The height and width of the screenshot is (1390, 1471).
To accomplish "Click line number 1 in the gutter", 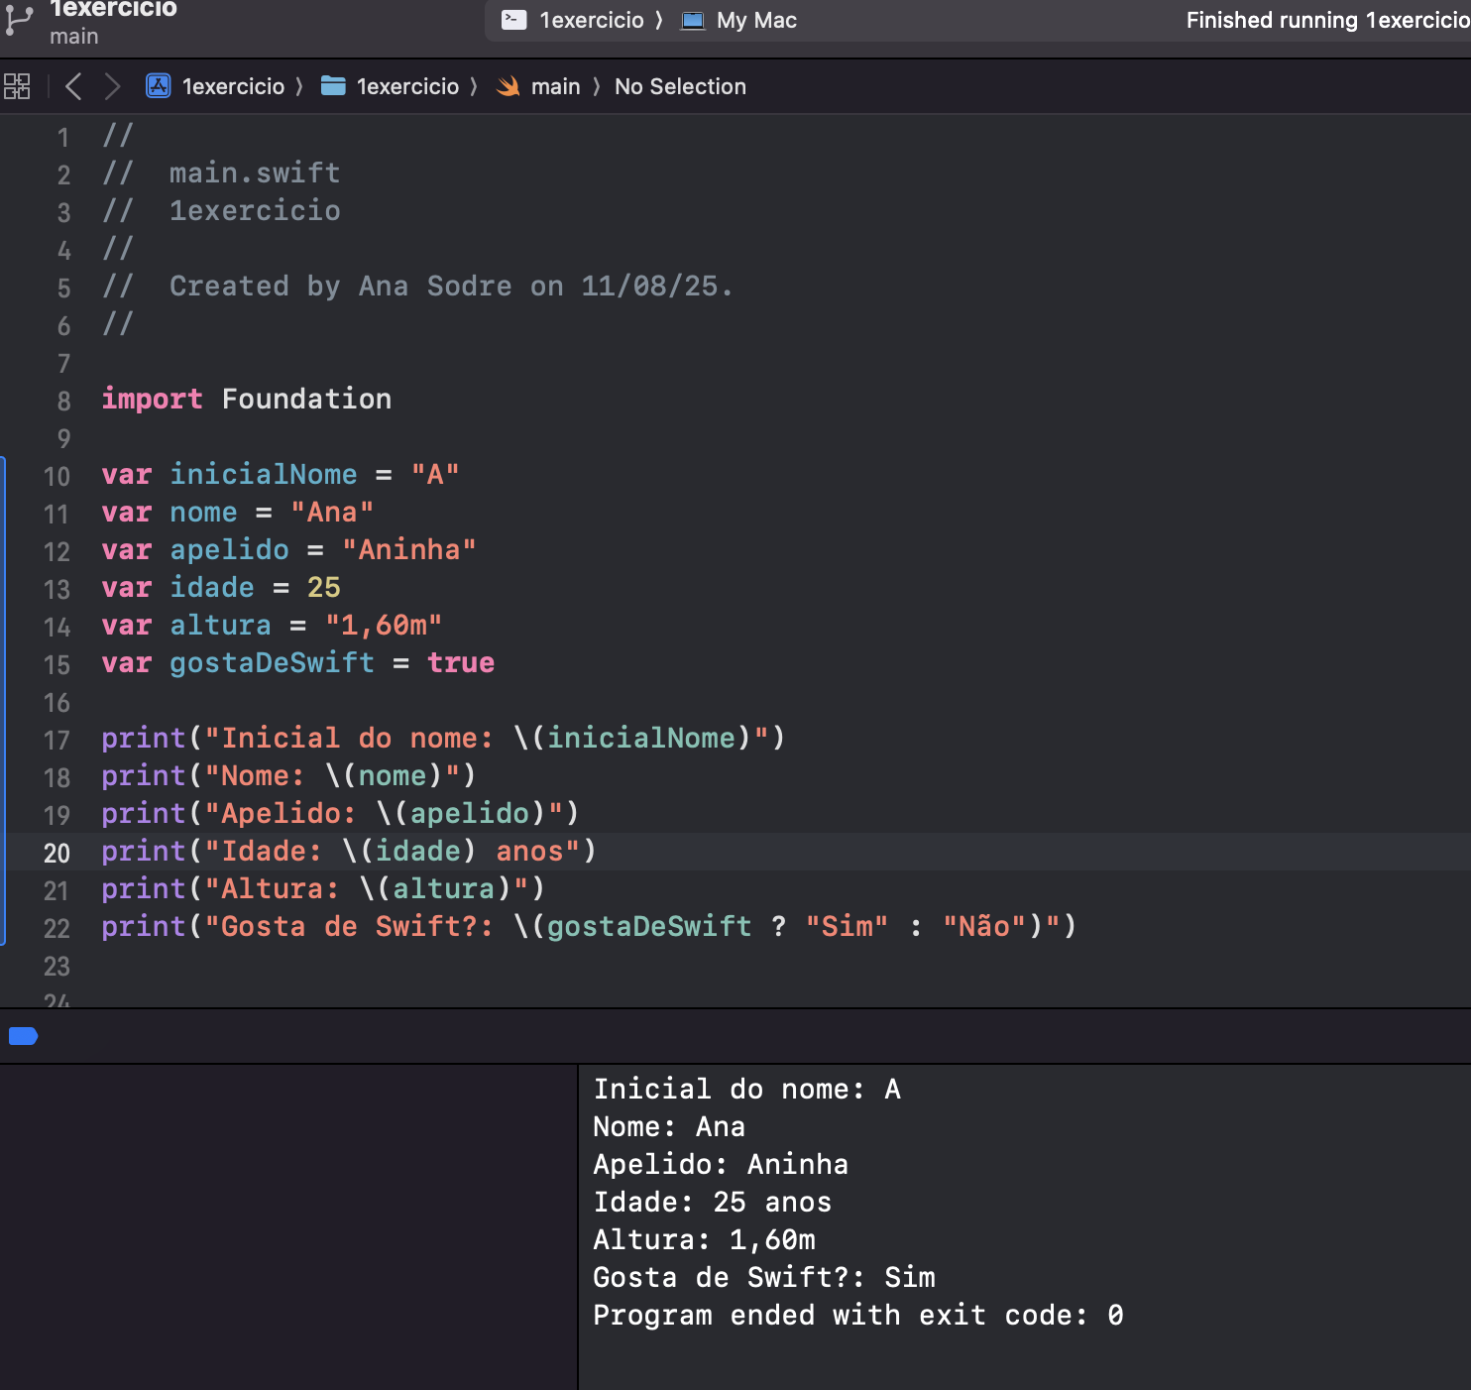I will point(63,137).
